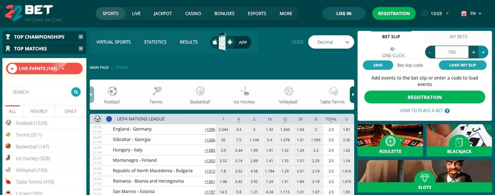The image size is (495, 195).
Task: Open the Sports menu item
Action: (x=111, y=13)
